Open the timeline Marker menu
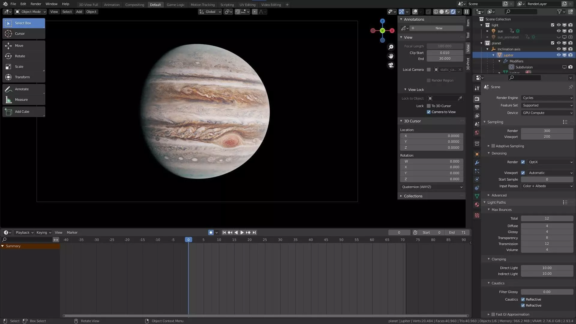The width and height of the screenshot is (576, 324). pos(72,232)
